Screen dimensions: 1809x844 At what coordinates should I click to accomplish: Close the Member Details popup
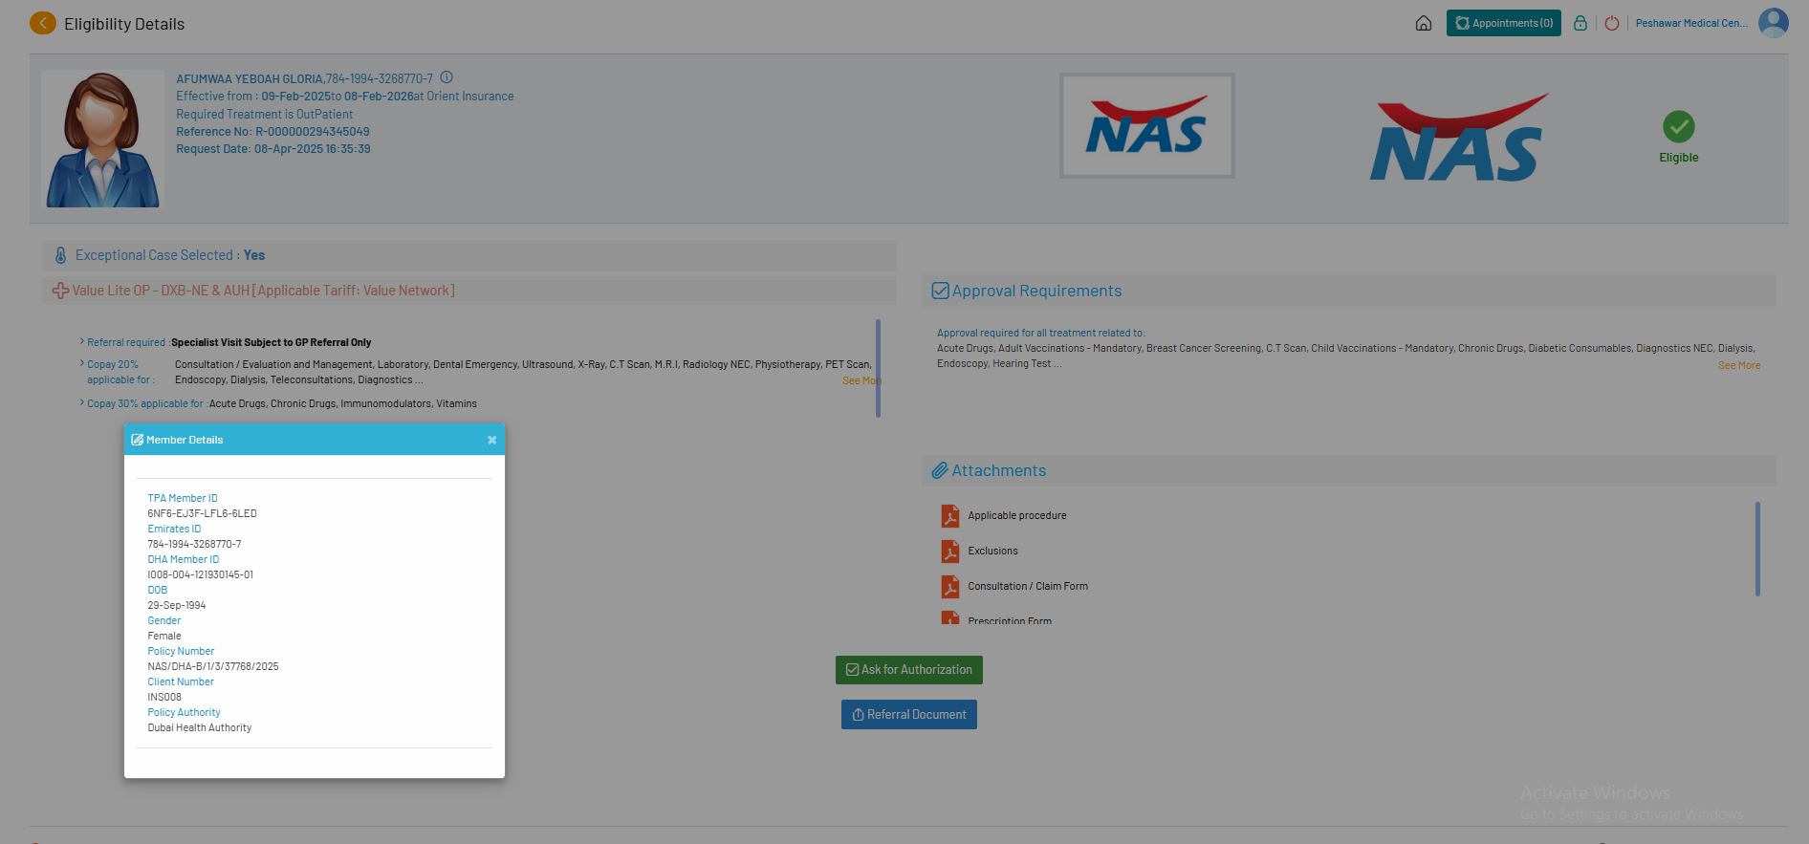click(x=491, y=441)
